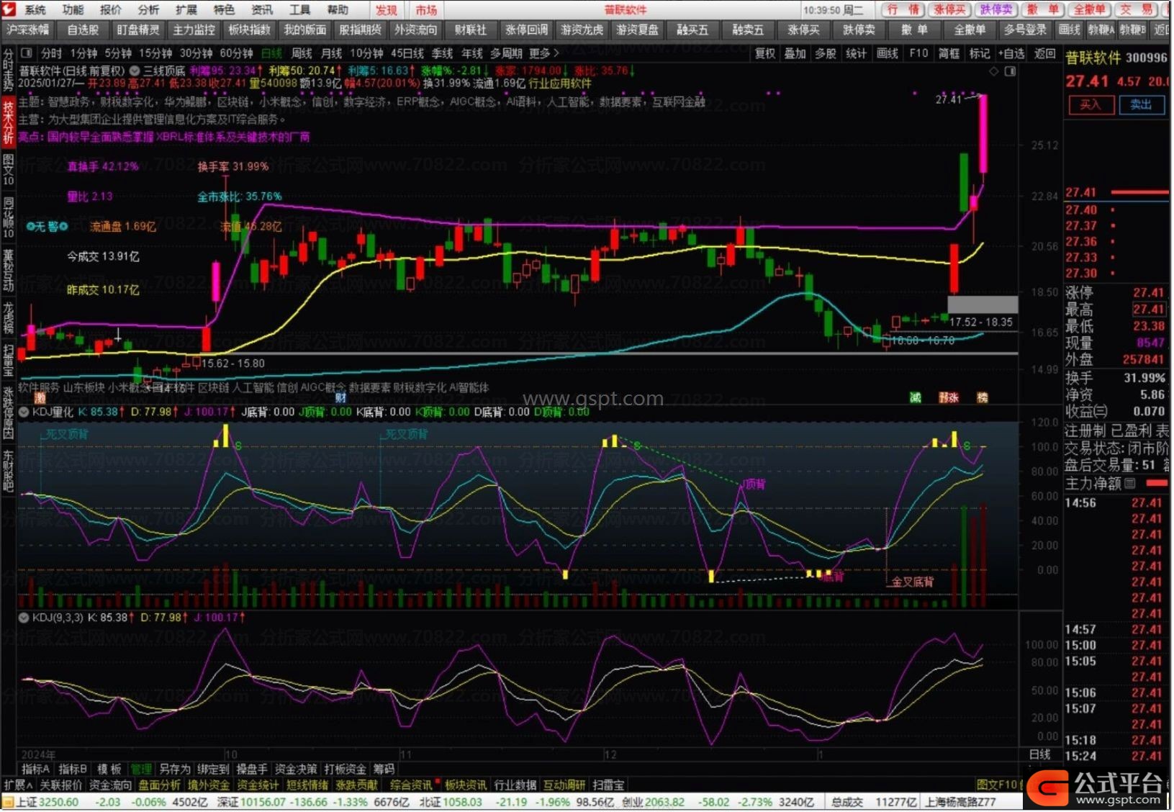Screen dimensions: 1174x812
Task: Expand the 更多 timeframe list
Action: tap(544, 53)
